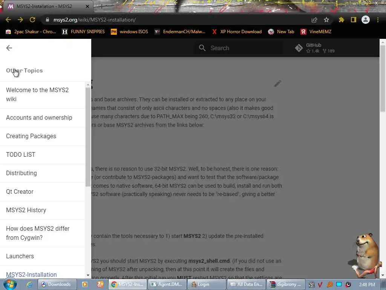Open windows ISOS bookmark
The width and height of the screenshot is (386, 290).
point(130,32)
